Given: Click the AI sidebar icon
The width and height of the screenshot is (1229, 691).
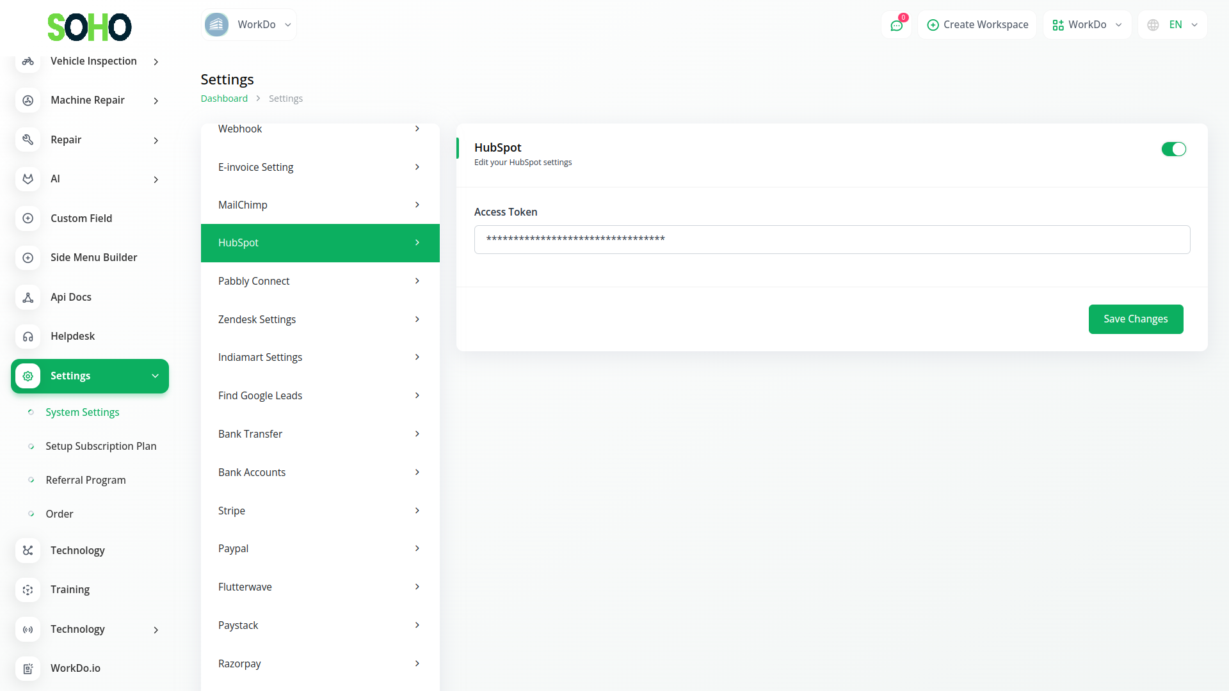Looking at the screenshot, I should (x=28, y=179).
